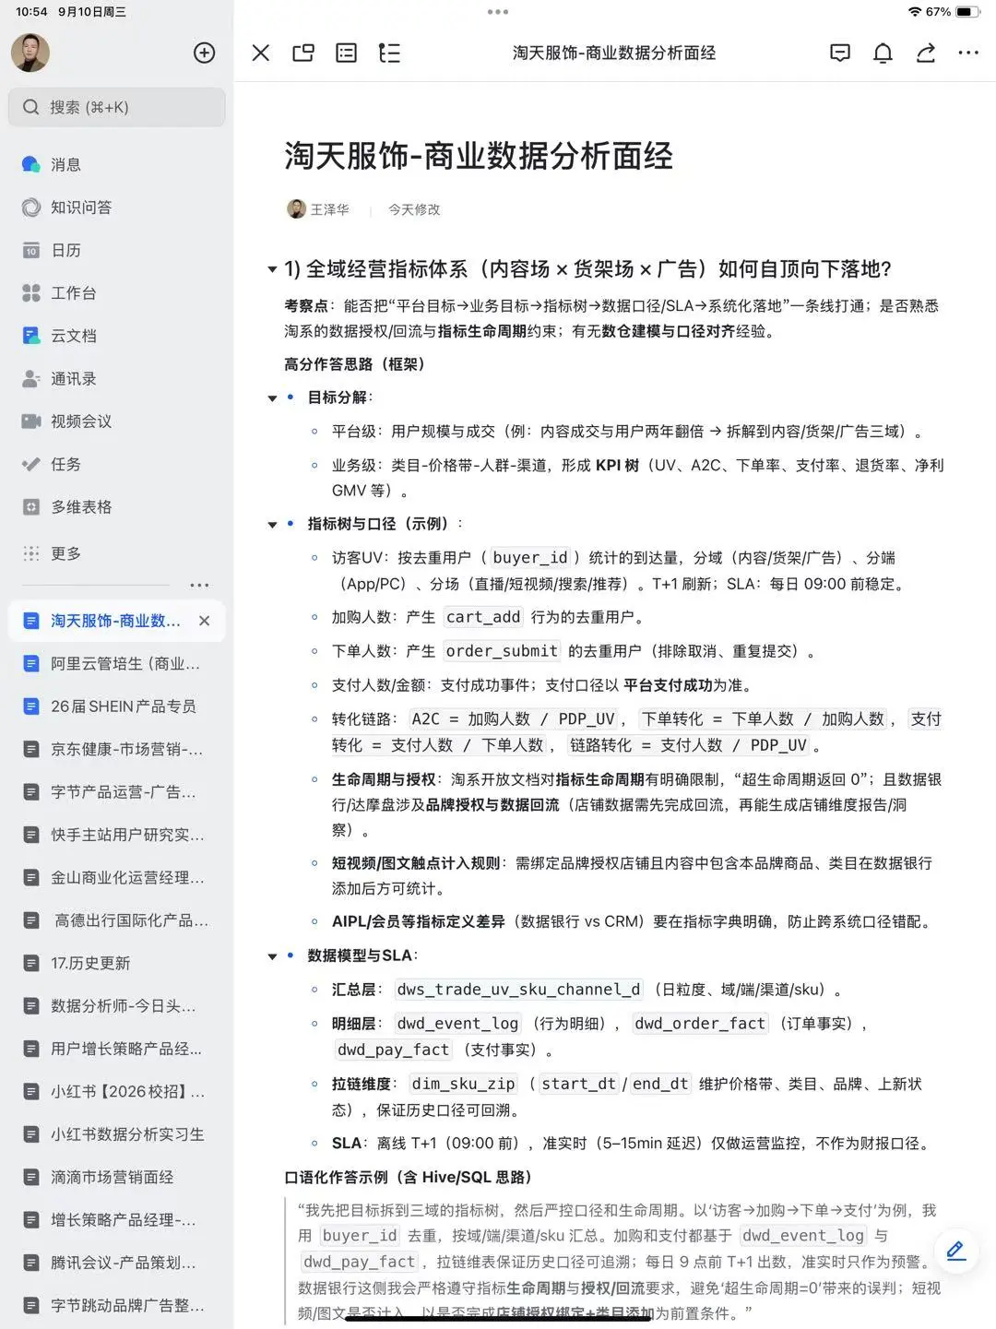The width and height of the screenshot is (996, 1329).
Task: Click the plus create-new button
Action: click(204, 53)
